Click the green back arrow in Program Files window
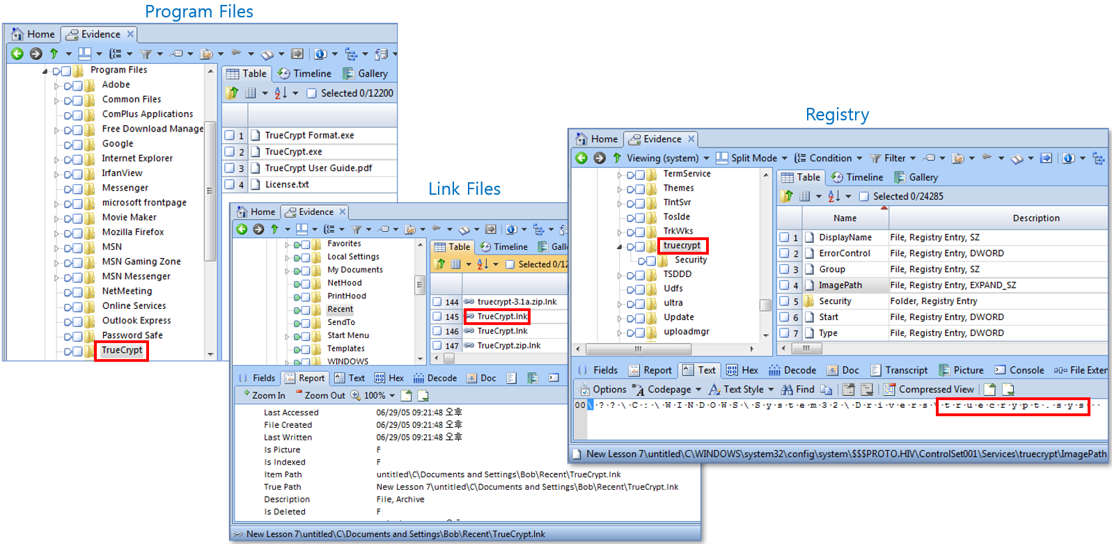Screen dimensions: 1112x544 [17, 54]
